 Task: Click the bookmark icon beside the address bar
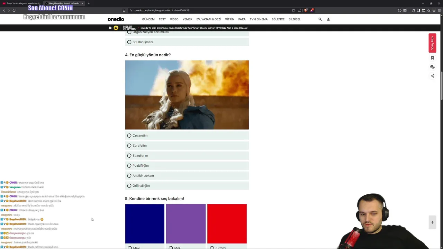point(124,10)
